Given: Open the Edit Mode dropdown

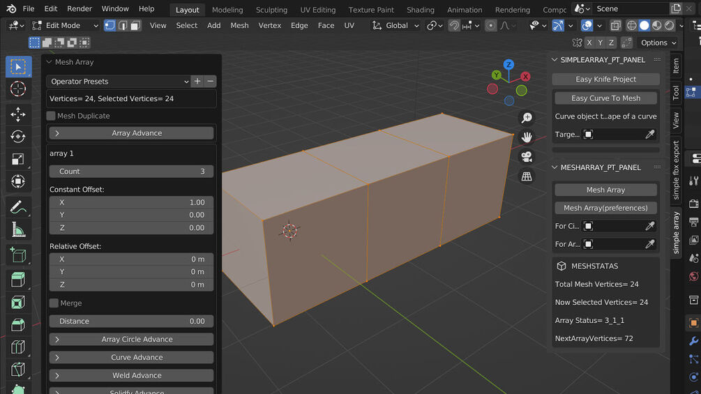Looking at the screenshot, I should (x=66, y=26).
